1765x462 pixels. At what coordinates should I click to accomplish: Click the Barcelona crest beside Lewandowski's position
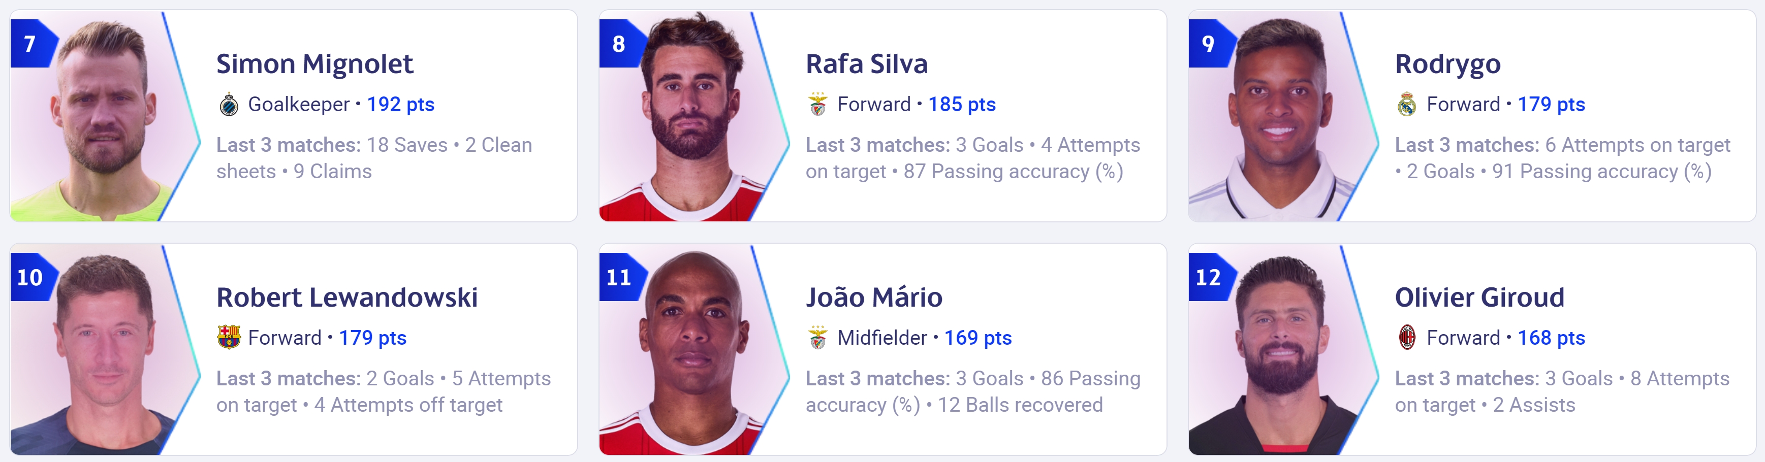click(229, 338)
